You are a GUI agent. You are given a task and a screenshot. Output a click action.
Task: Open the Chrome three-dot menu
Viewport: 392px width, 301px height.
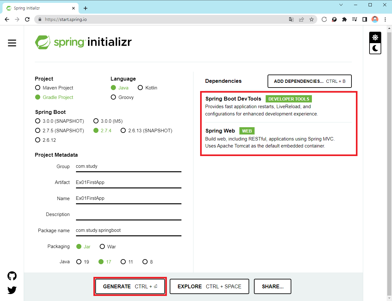point(385,19)
